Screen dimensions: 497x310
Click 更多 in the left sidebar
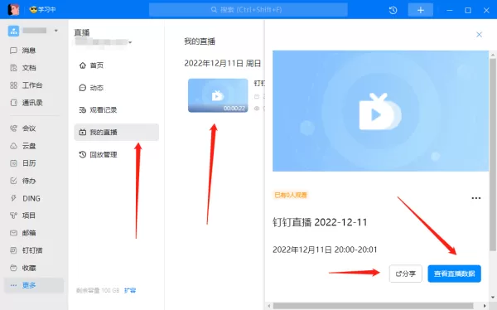point(34,285)
